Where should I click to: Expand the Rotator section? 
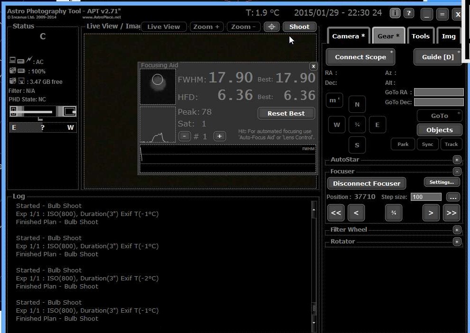click(x=457, y=242)
